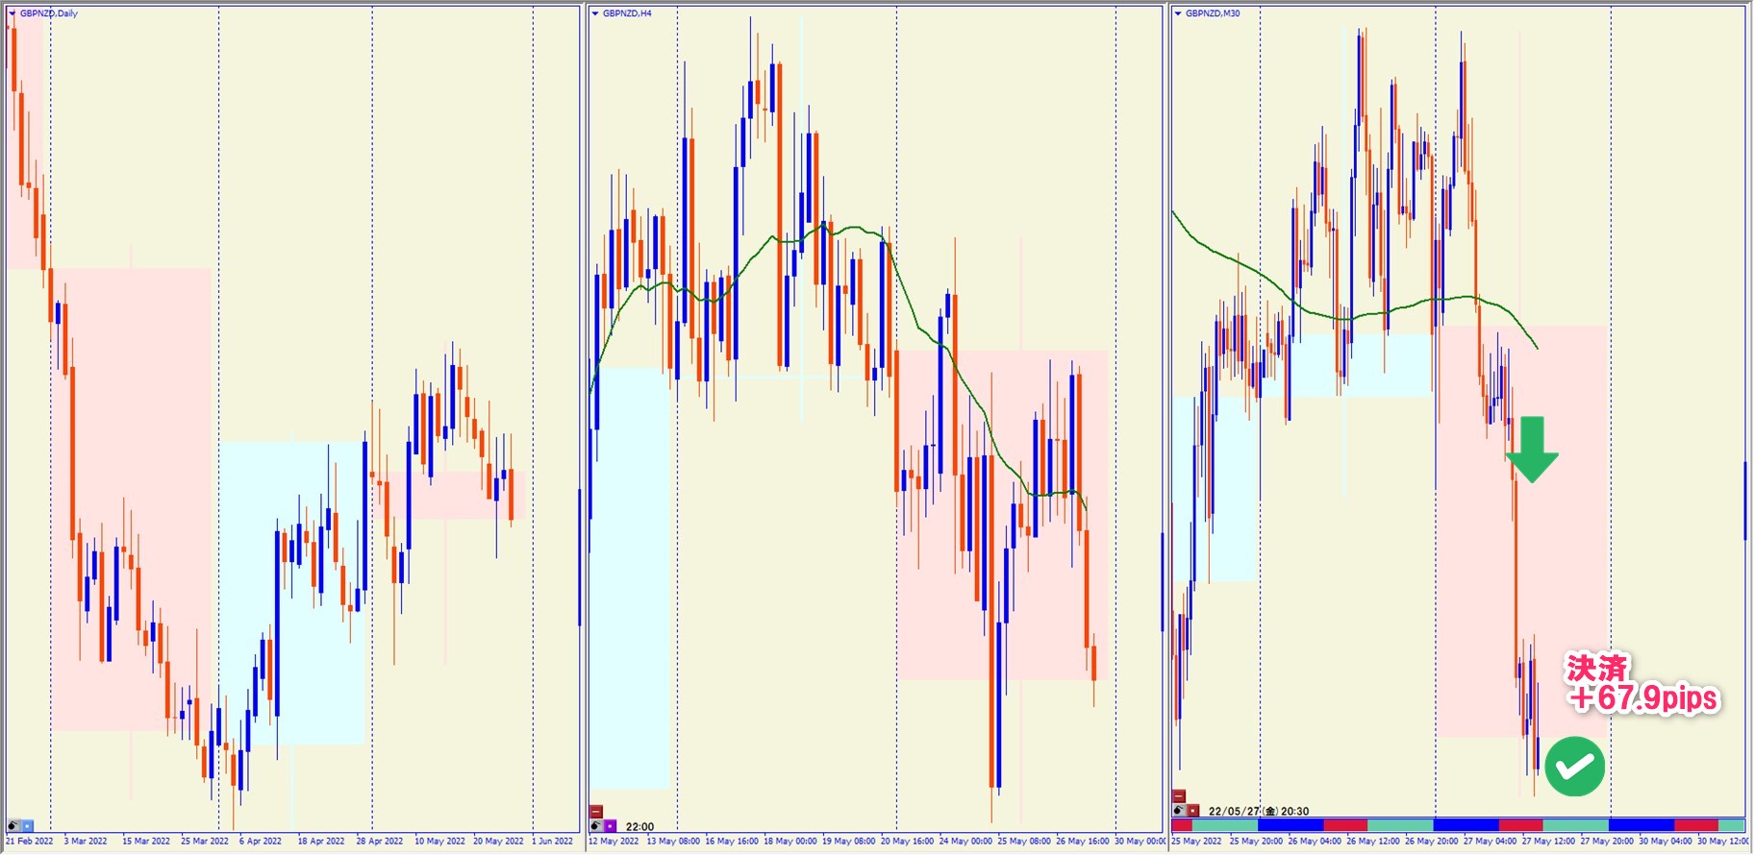Image resolution: width=1754 pixels, height=855 pixels.
Task: Click the bomb icon in M30 chart
Action: (1179, 811)
